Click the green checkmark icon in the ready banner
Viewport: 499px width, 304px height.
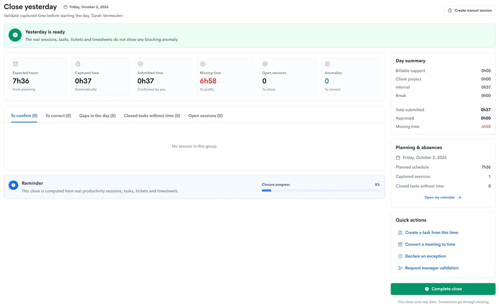[x=15, y=35]
